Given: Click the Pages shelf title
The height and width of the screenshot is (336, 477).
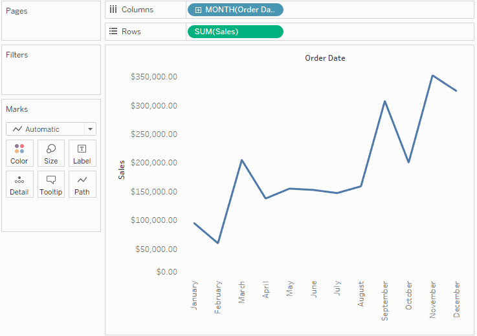Looking at the screenshot, I should 17,11.
